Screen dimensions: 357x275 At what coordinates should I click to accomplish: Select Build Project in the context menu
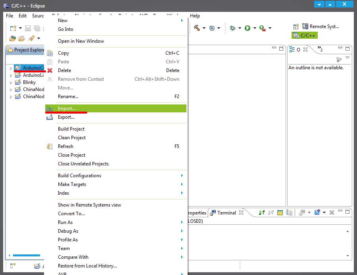tap(116, 129)
